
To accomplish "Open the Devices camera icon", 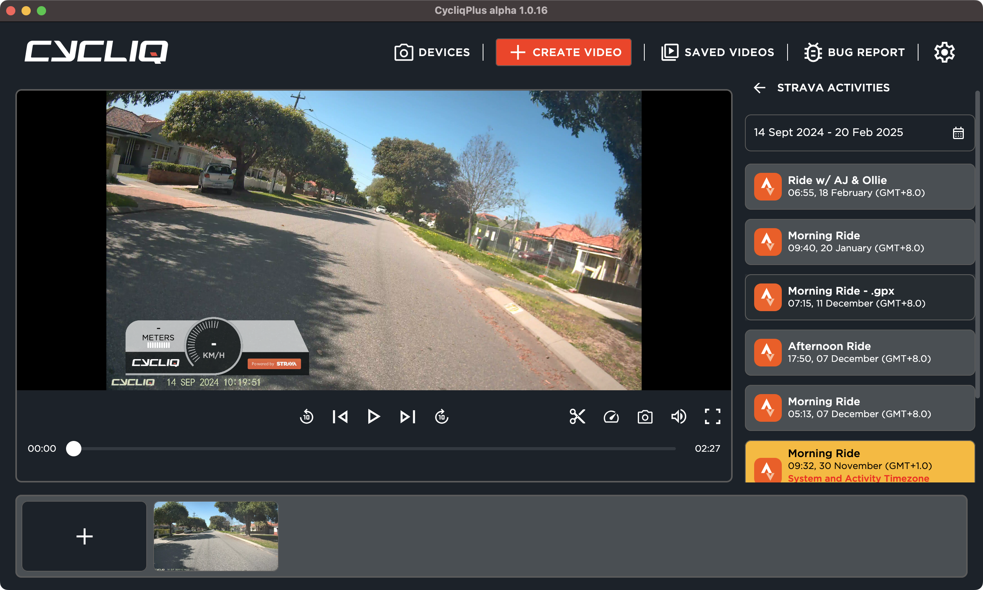I will click(x=403, y=53).
